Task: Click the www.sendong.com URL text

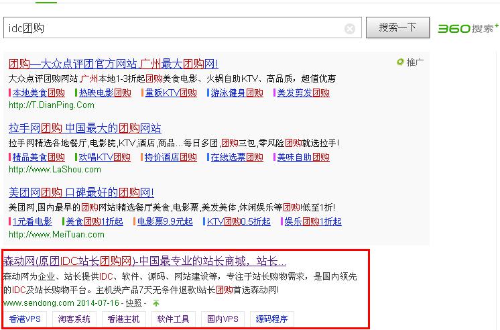Action: pos(39,303)
